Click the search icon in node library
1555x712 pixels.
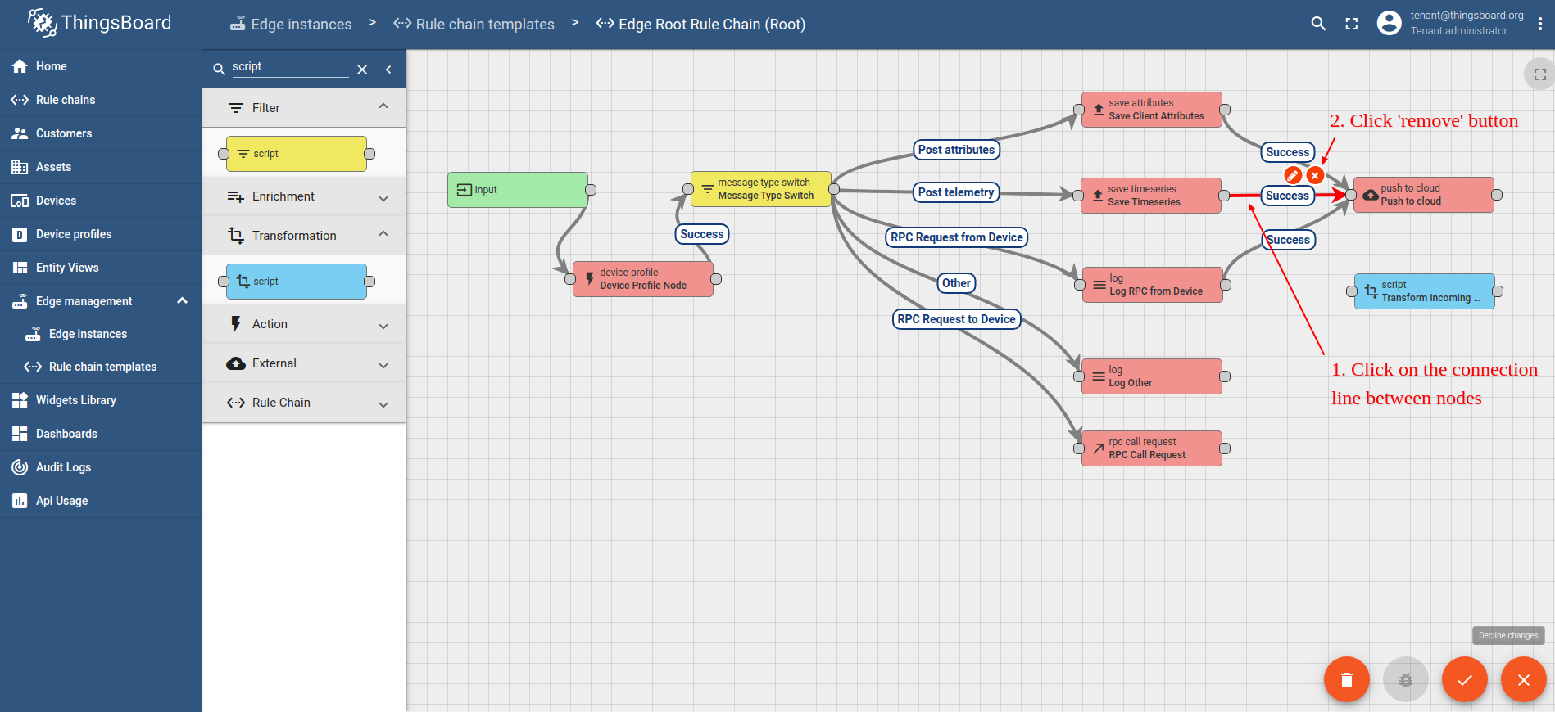219,70
